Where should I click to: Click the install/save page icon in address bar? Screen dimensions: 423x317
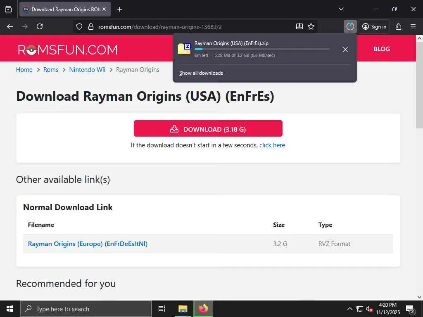(299, 26)
